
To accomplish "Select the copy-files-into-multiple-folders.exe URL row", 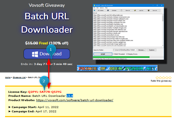I will [x=113, y=40].
